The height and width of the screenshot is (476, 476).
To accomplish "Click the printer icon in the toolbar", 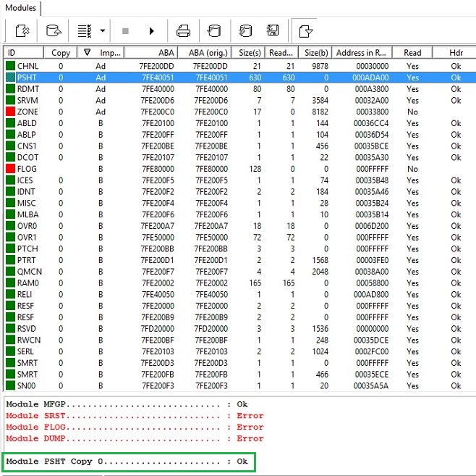I will coord(184,31).
